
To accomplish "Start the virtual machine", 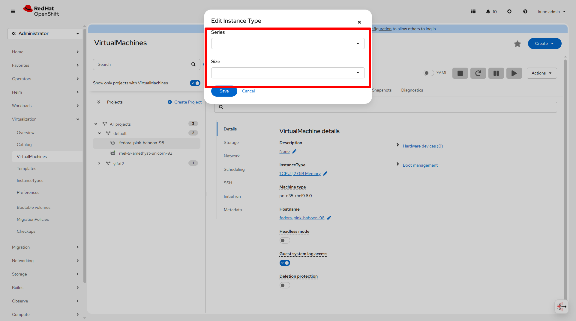I will click(x=514, y=73).
